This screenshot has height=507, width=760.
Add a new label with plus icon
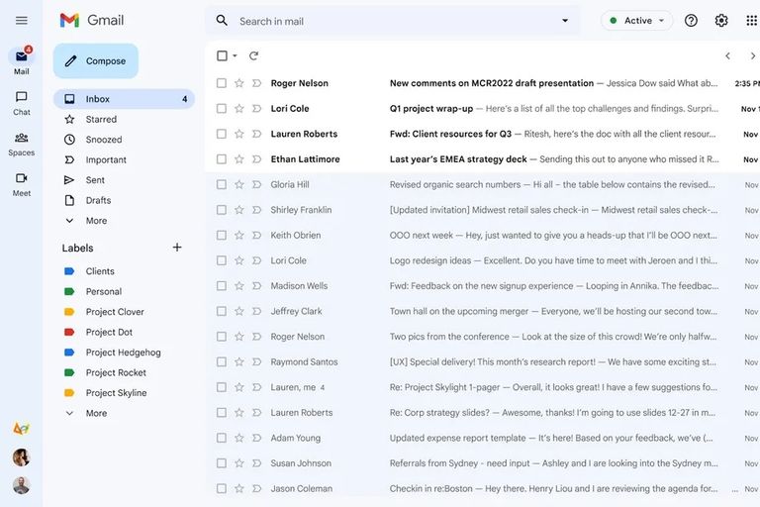point(177,248)
